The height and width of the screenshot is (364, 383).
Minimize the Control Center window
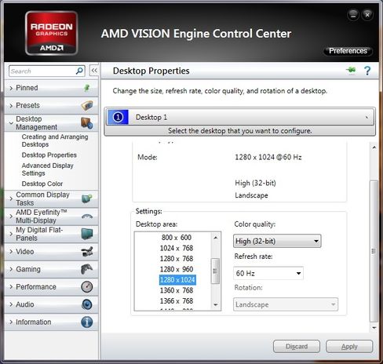pos(353,15)
